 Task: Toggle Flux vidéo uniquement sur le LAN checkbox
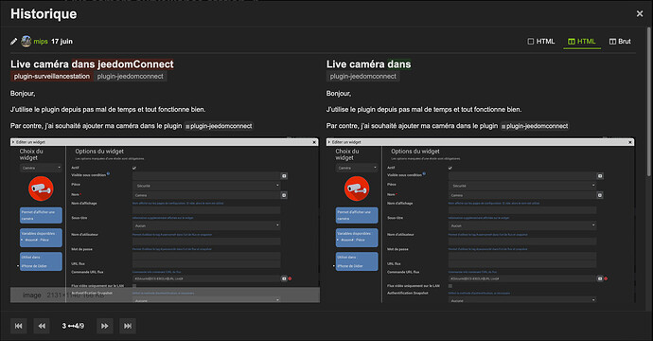450,286
